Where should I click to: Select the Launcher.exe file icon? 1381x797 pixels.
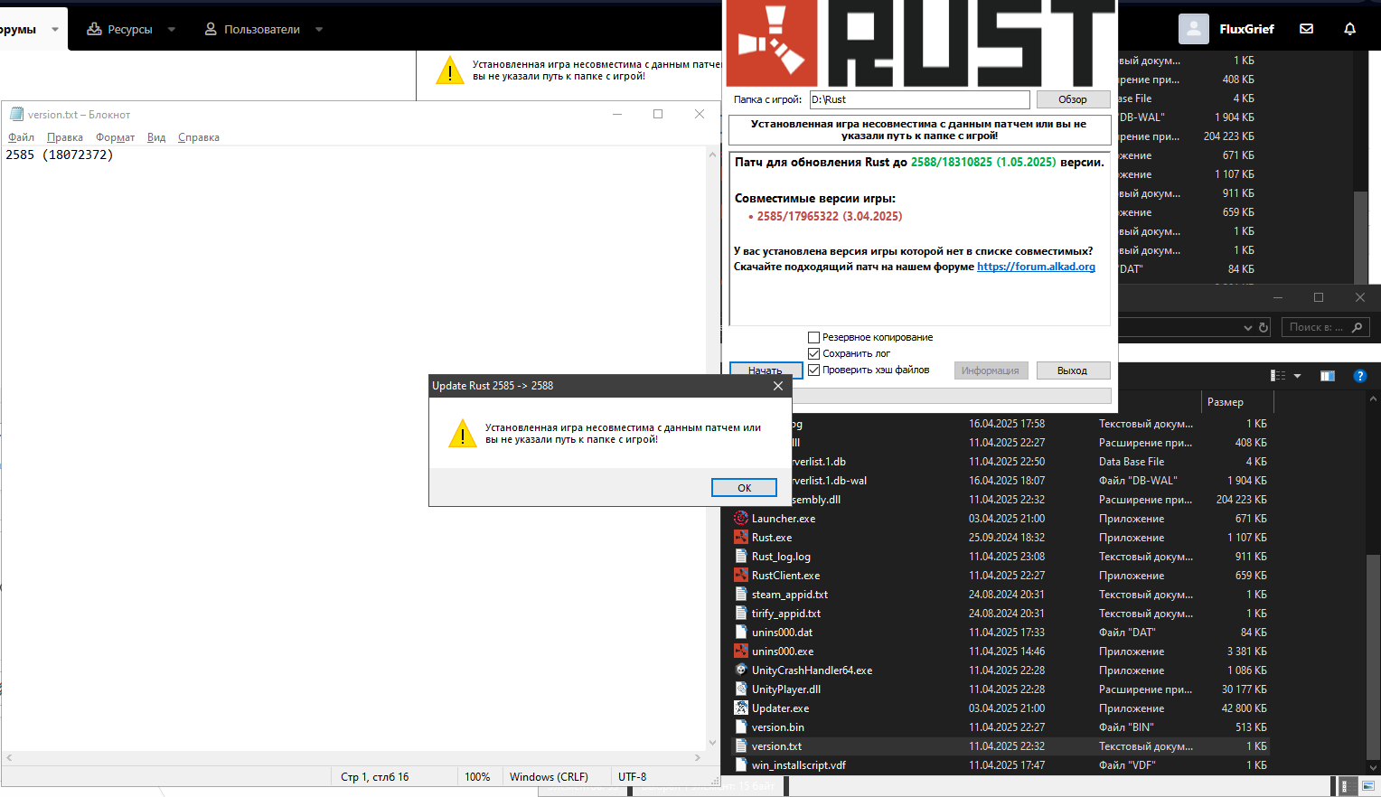point(741,519)
